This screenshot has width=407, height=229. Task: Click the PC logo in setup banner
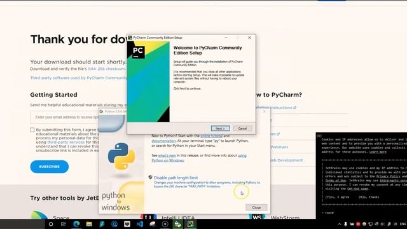(138, 52)
